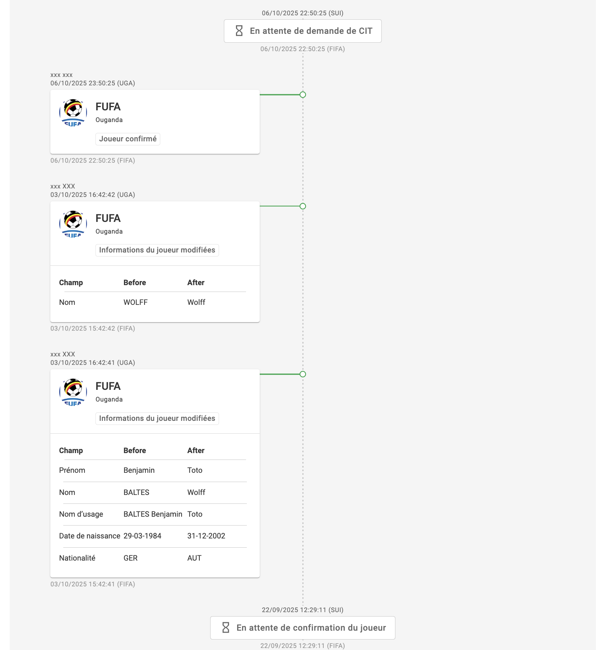604x650 pixels.
Task: Select the timeline marker for 06/10/2025 23:50:25
Action: tap(303, 95)
